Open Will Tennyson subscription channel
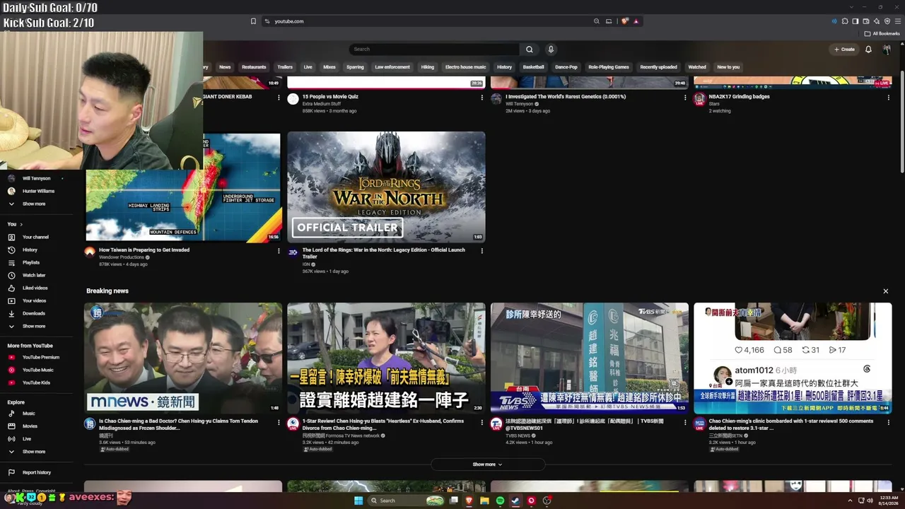 pos(36,178)
